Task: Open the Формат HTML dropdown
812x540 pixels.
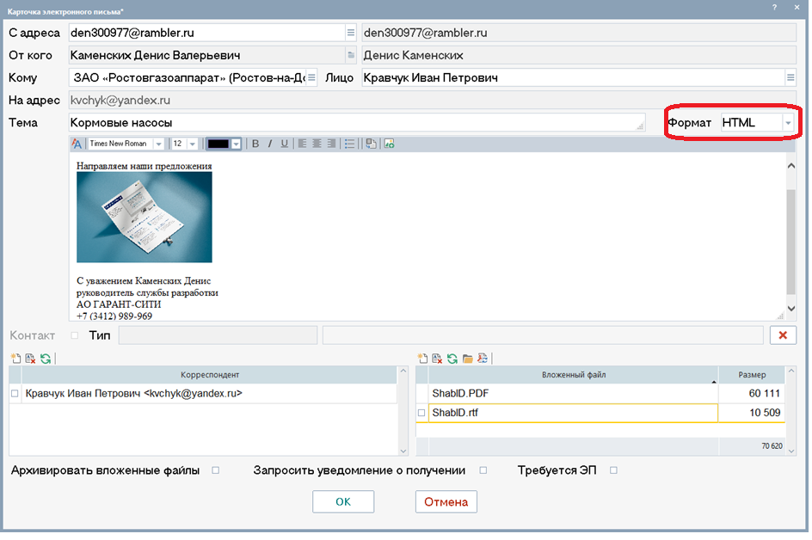Action: pos(788,123)
